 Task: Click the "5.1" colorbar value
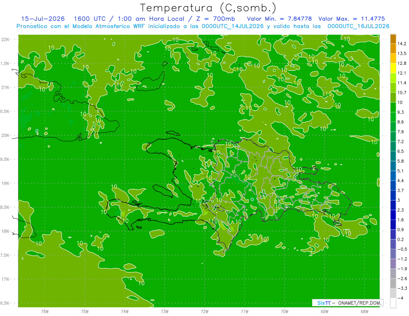click(x=400, y=170)
